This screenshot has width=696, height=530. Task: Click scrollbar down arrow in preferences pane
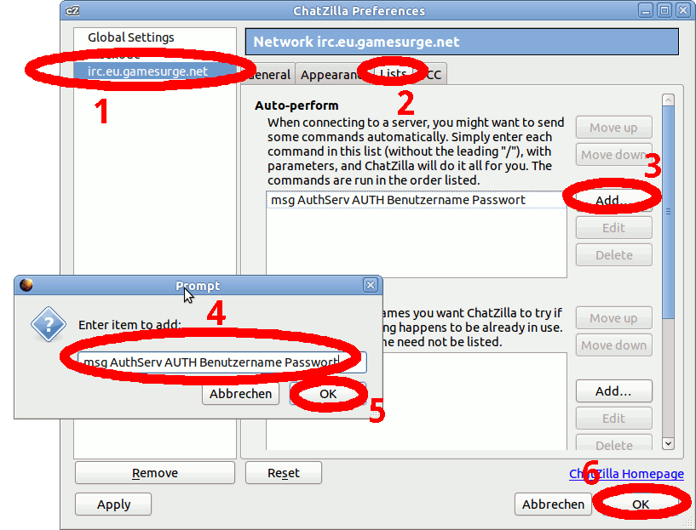[x=668, y=443]
